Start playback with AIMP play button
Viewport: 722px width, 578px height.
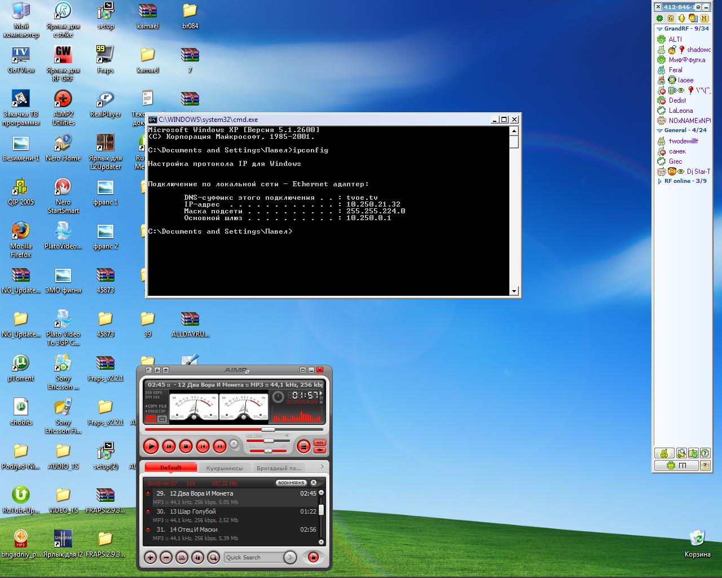(151, 446)
